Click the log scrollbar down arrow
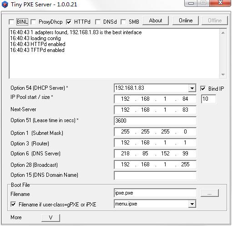This screenshot has height=226, width=232. click(223, 74)
